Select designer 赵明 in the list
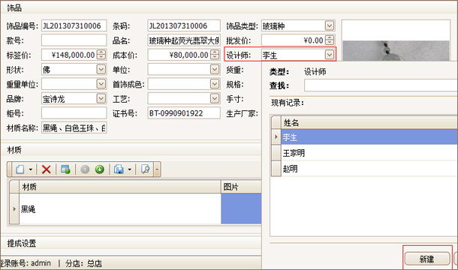The width and height of the screenshot is (458, 270). 369,169
